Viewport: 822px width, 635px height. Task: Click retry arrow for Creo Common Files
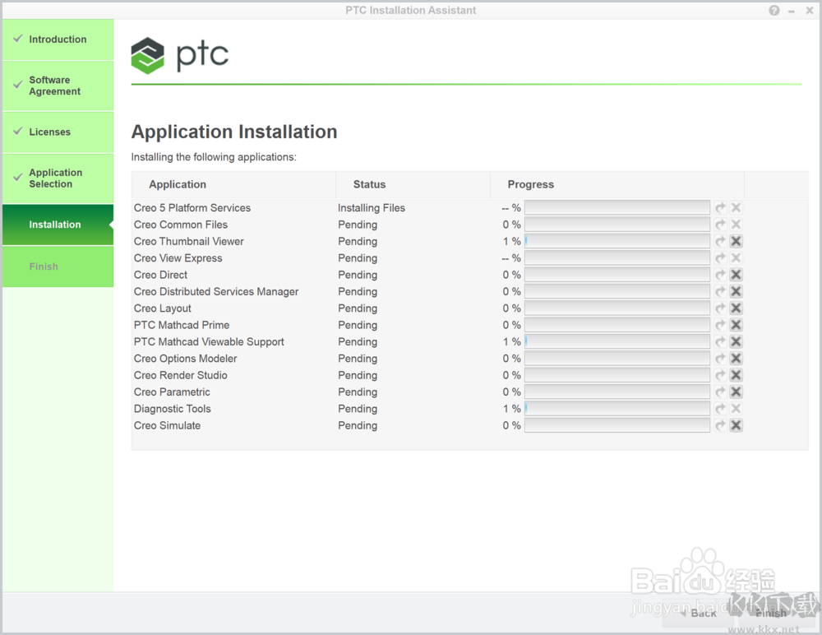point(720,225)
